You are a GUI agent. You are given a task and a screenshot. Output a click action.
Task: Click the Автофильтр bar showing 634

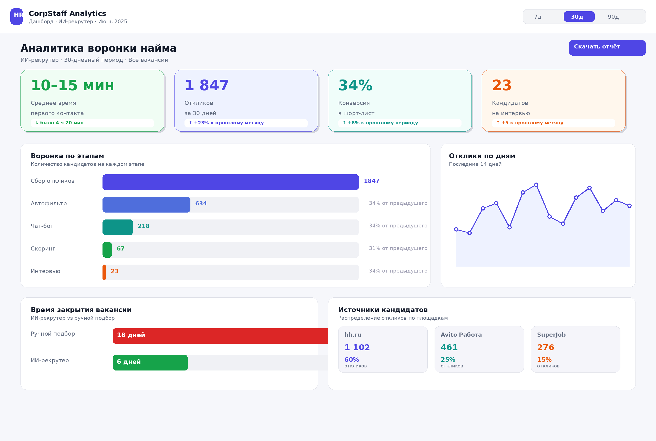tap(146, 204)
